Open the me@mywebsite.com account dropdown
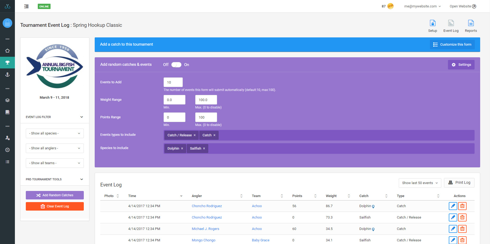Viewport: 490px width, 244px height. click(x=422, y=6)
